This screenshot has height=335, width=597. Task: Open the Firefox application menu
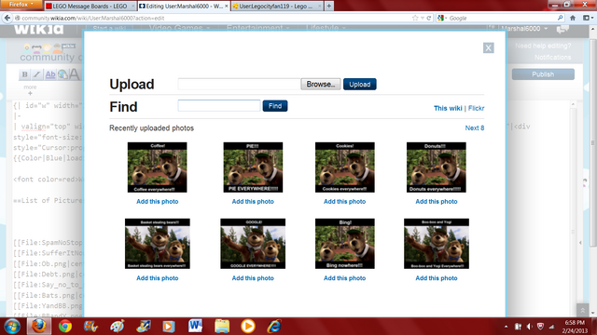[x=21, y=5]
